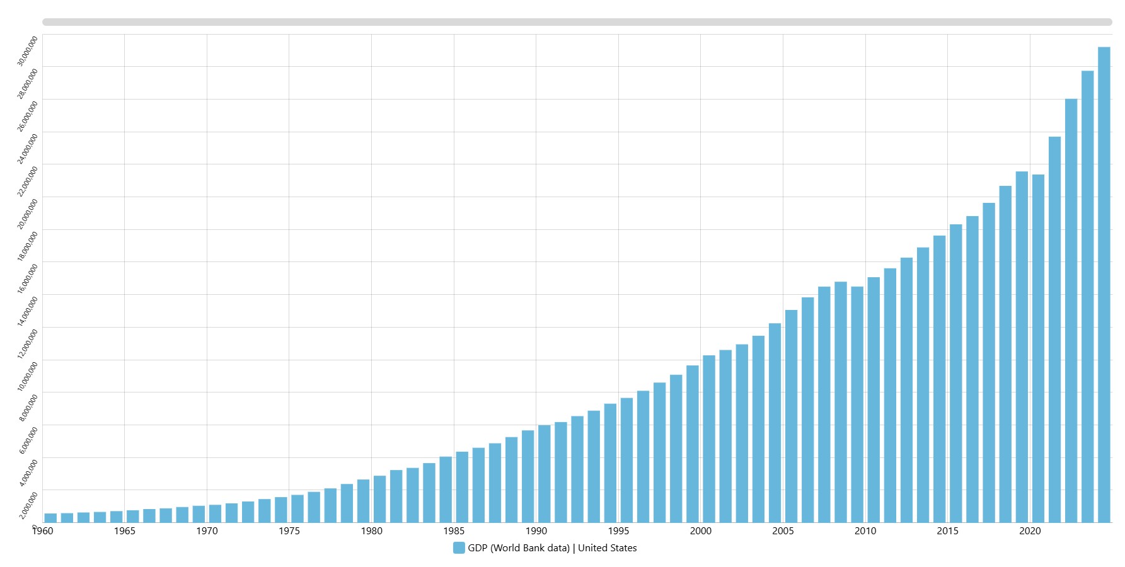Image resolution: width=1125 pixels, height=567 pixels.
Task: Select the 1975 x-axis label
Action: 289,531
